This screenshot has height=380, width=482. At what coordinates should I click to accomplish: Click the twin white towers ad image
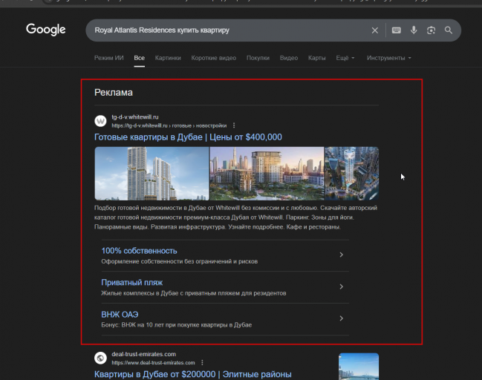click(x=152, y=174)
